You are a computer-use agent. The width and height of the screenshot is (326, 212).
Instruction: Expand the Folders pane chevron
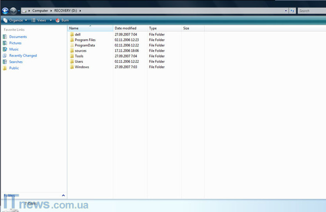63,196
